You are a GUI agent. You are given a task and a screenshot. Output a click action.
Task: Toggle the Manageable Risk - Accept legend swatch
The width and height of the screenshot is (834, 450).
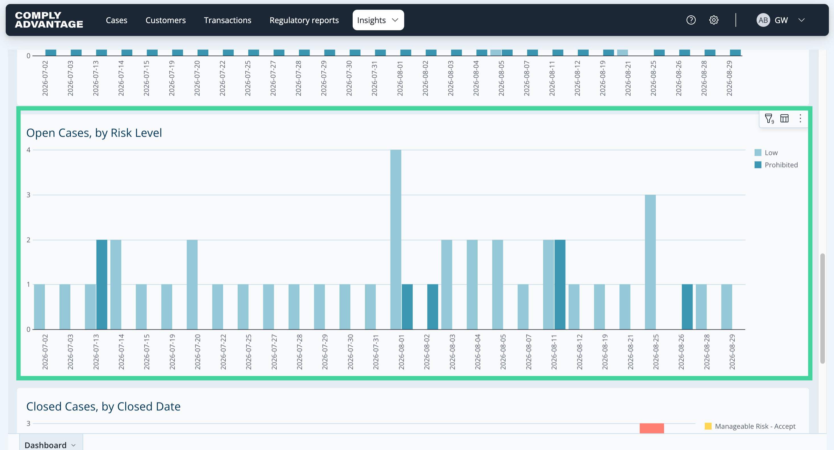coord(708,426)
